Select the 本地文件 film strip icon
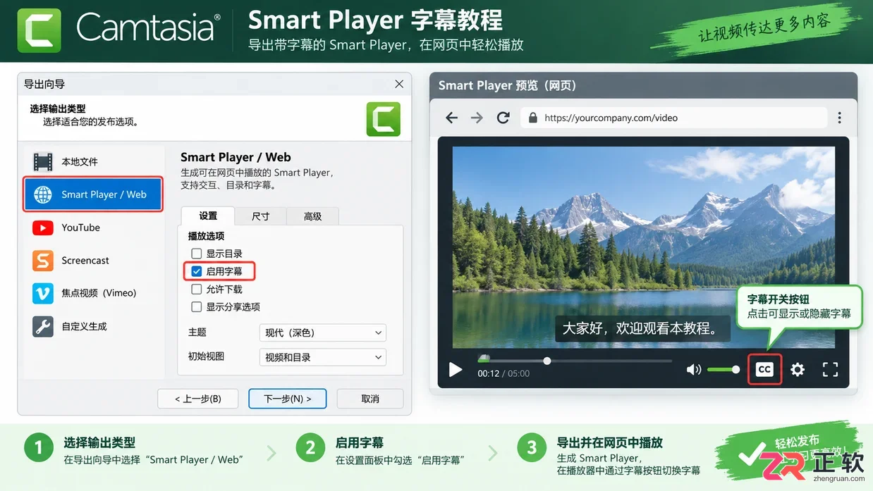This screenshot has width=873, height=491. click(x=43, y=161)
